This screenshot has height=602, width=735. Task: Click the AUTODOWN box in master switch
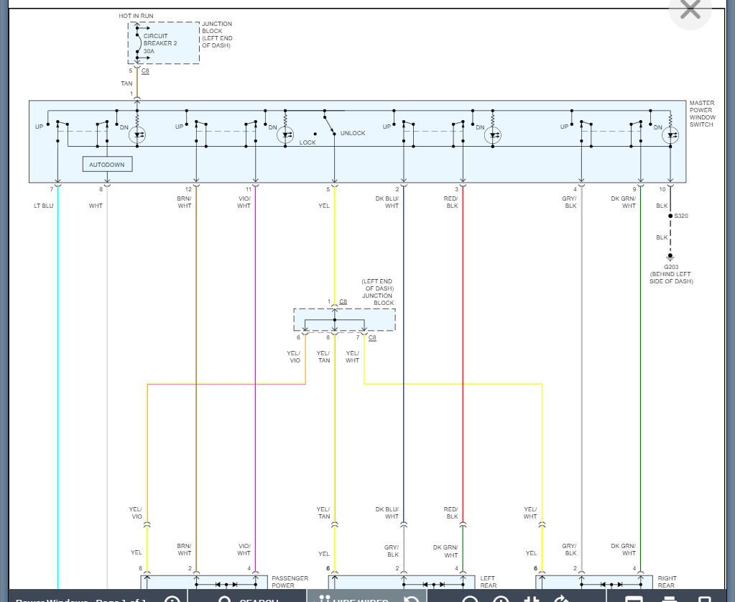(107, 164)
